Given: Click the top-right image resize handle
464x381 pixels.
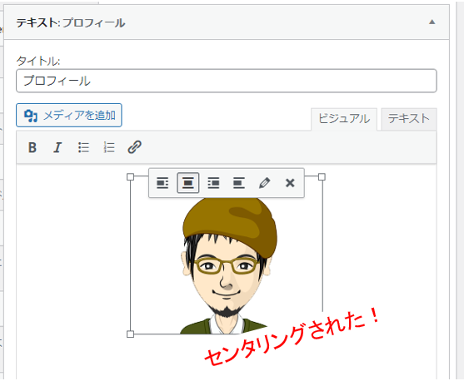Looking at the screenshot, I should tap(322, 176).
